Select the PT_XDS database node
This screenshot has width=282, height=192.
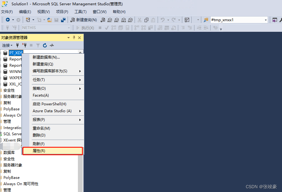(x=16, y=53)
